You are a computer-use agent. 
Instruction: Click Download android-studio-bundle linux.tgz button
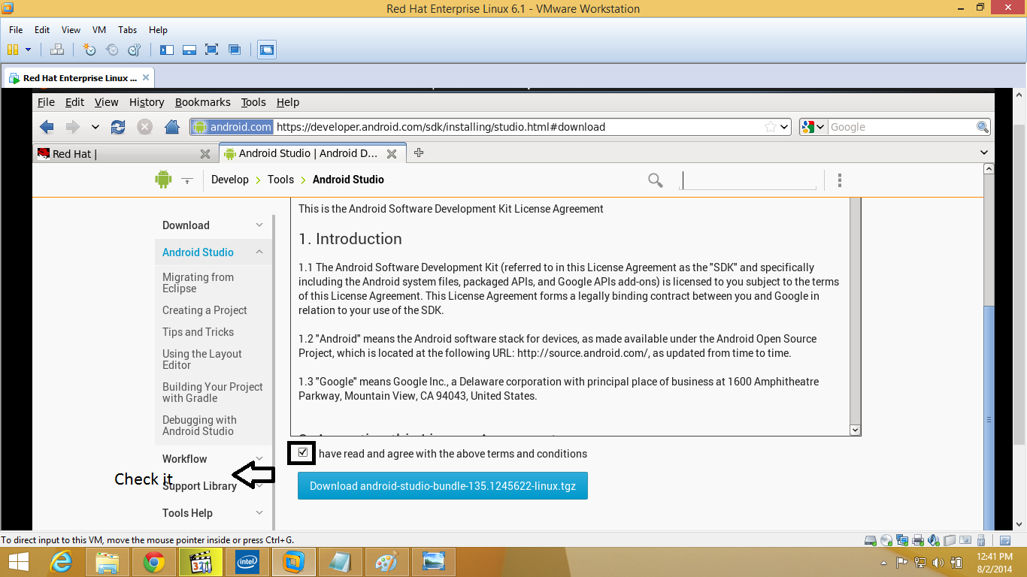click(x=443, y=486)
